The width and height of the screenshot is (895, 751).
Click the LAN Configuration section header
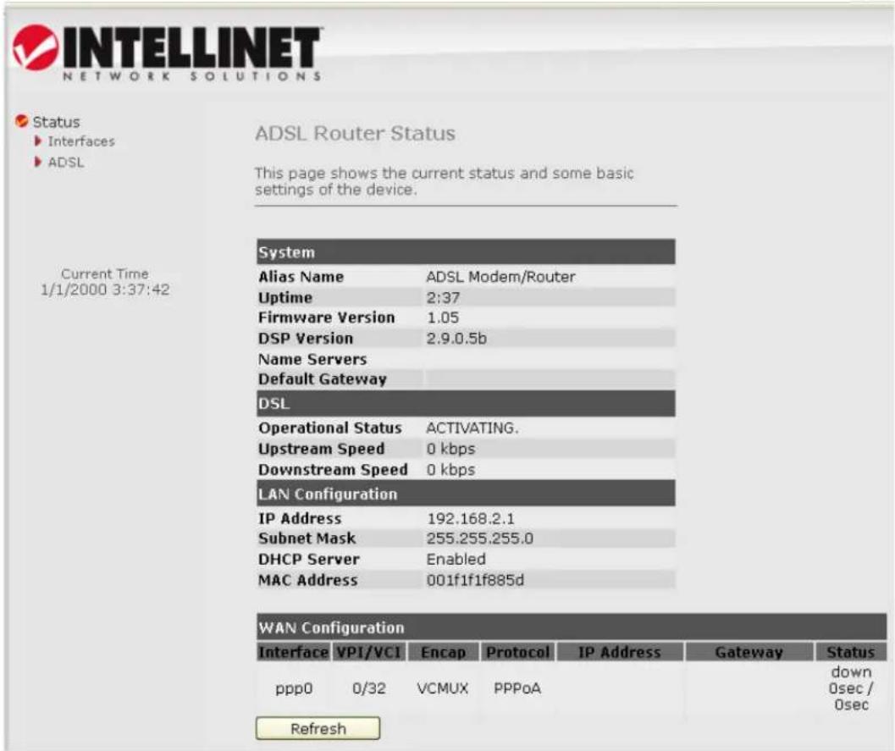pos(466,494)
